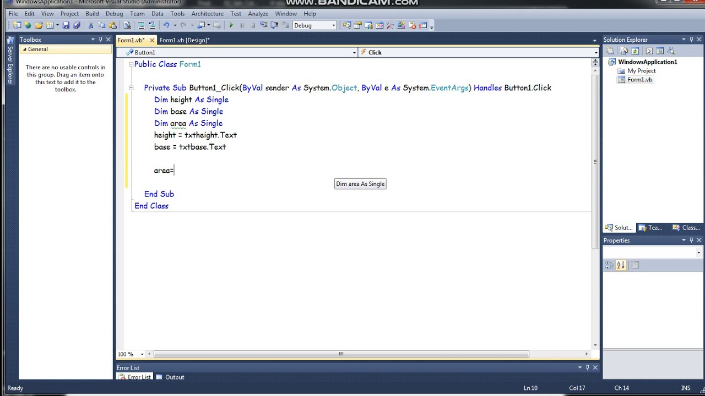Open the File menu
The image size is (705, 396).
[13, 14]
